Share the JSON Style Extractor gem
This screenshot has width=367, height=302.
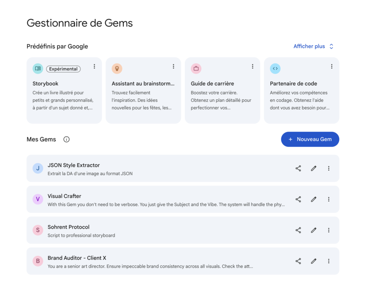[x=298, y=168]
